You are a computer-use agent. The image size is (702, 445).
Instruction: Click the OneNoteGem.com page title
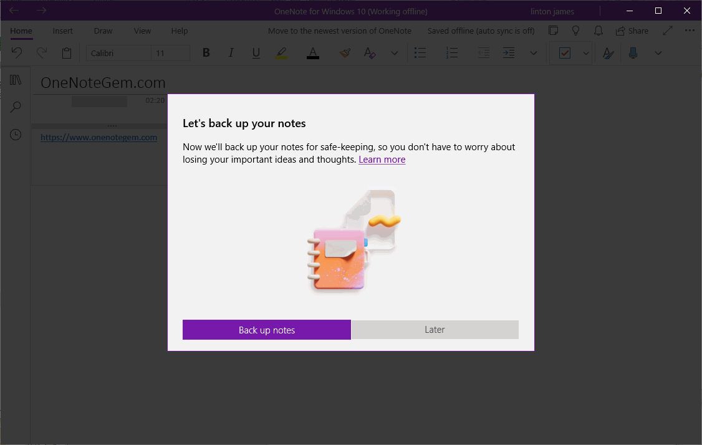(x=103, y=82)
